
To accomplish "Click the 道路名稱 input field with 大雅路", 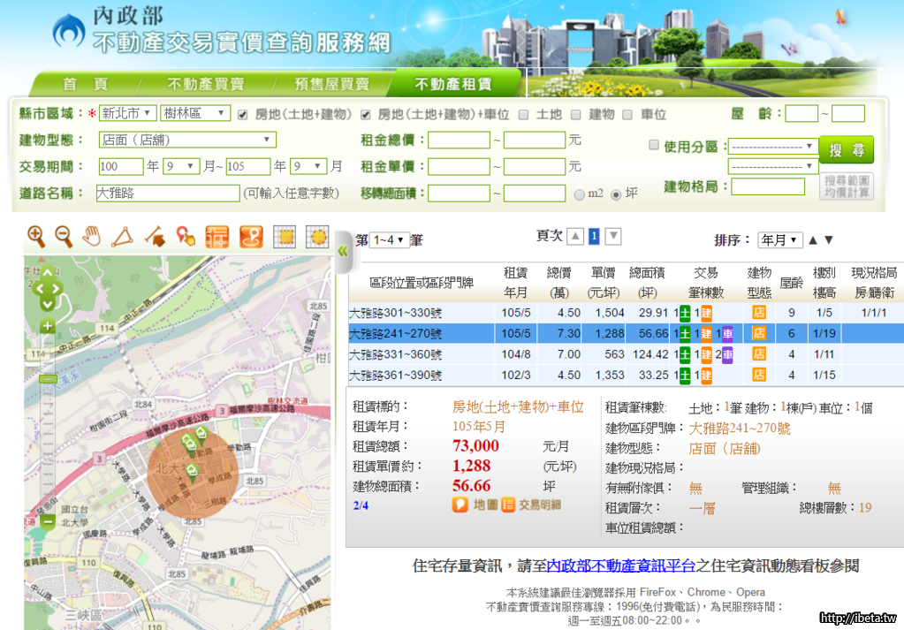I will [168, 193].
